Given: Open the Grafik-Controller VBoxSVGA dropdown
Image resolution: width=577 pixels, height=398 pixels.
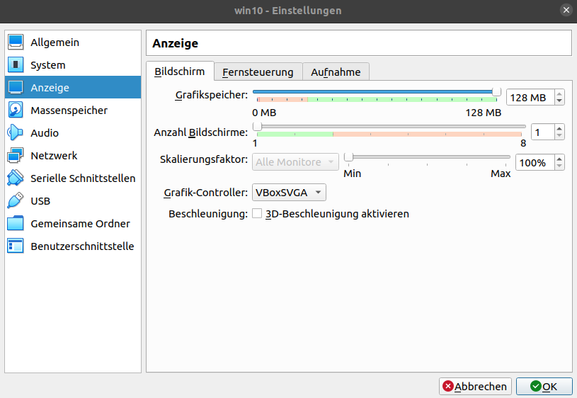Looking at the screenshot, I should pos(289,193).
